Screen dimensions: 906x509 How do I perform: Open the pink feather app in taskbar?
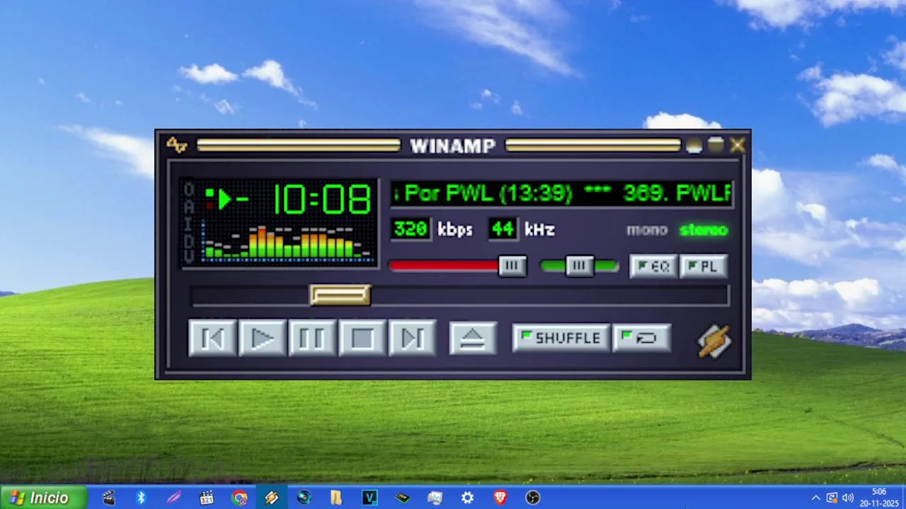[173, 498]
